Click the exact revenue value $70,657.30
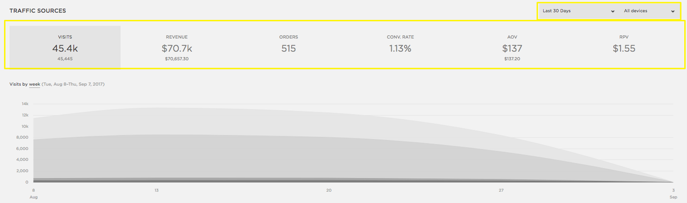The image size is (687, 203). 177,59
